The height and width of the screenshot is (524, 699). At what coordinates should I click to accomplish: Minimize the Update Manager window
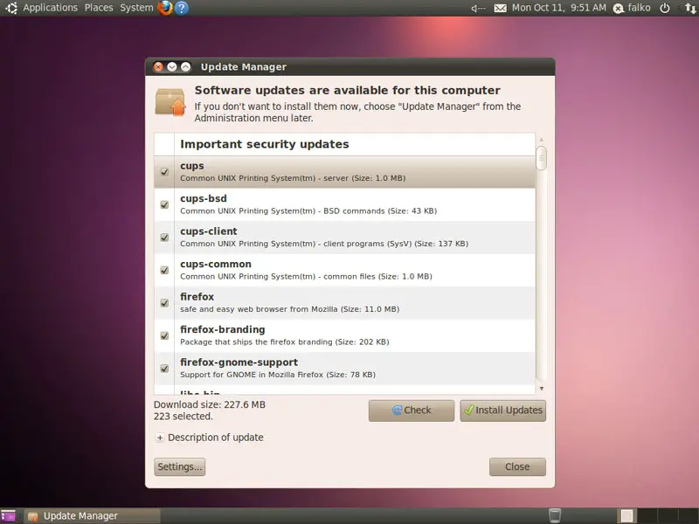coord(172,67)
